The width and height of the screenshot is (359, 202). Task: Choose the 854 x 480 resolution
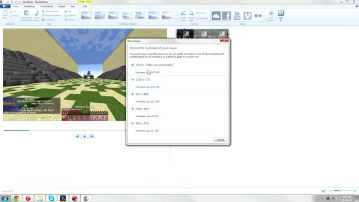point(178,98)
